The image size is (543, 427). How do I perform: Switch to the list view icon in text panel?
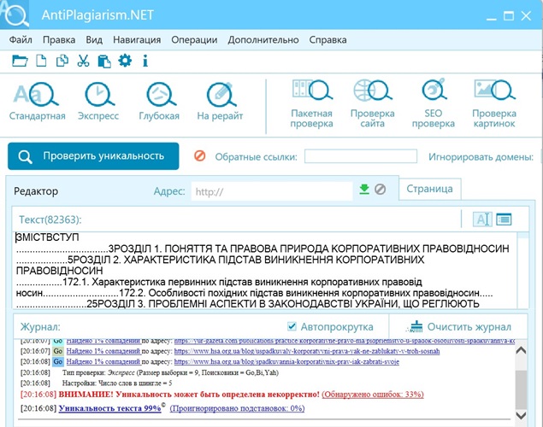[x=504, y=219]
